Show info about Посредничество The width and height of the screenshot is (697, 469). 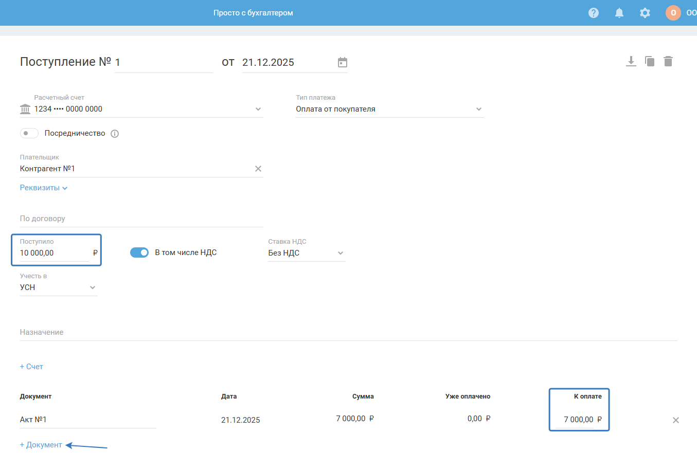[x=115, y=134]
